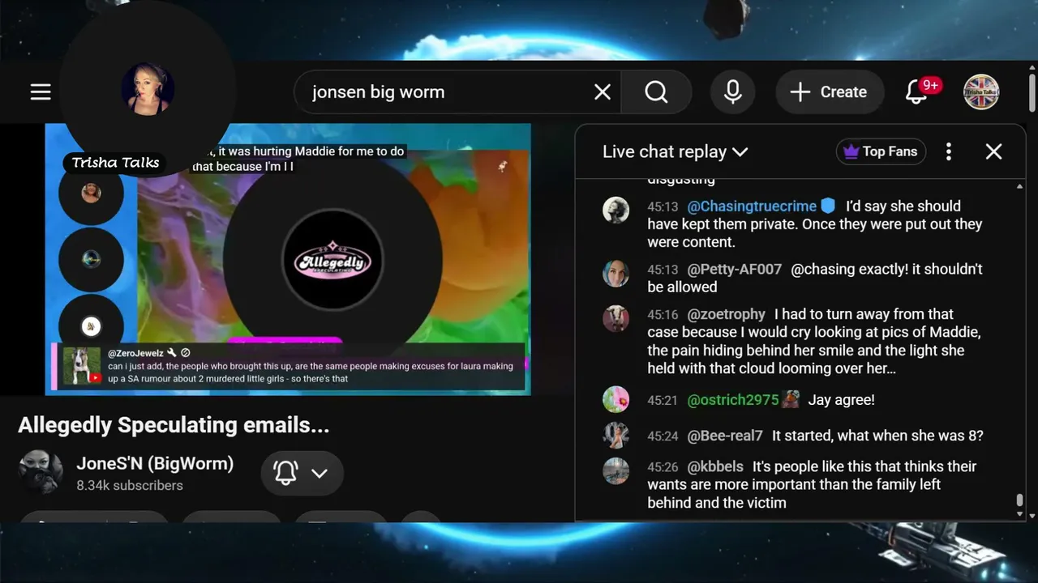Click @Chasingtruecrime's chat avatar
Viewport: 1038px width, 583px height.
616,210
